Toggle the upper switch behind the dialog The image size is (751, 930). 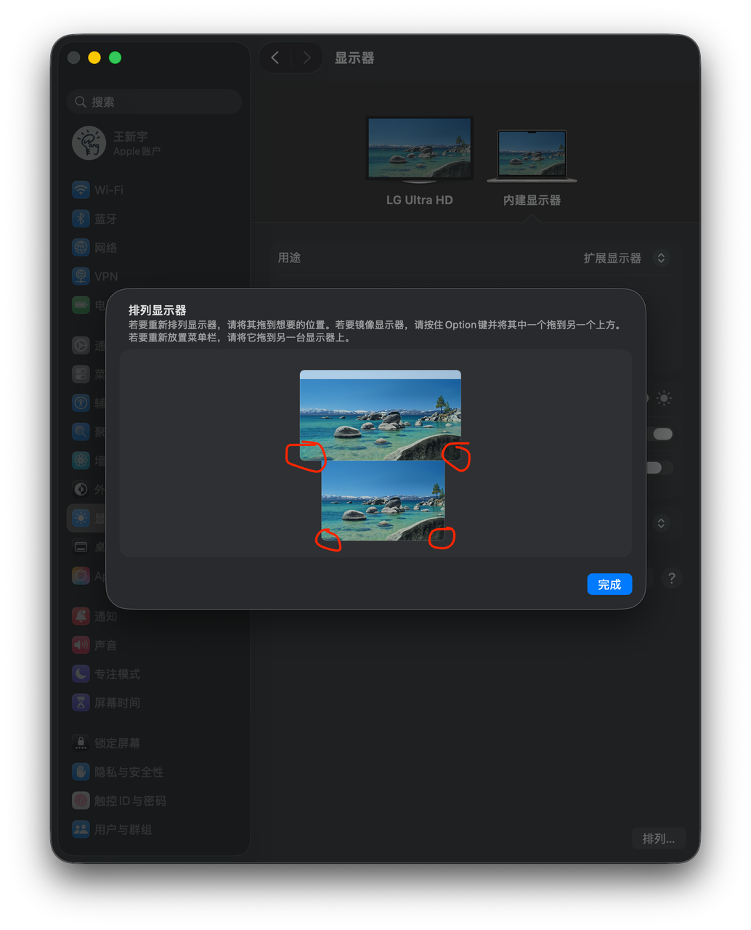662,434
